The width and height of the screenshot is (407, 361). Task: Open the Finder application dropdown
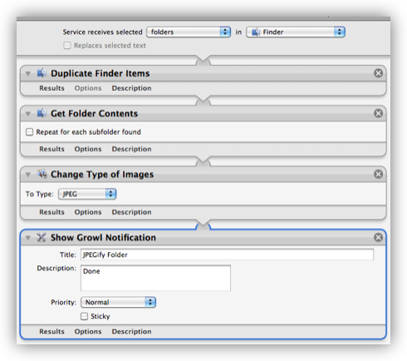(x=296, y=32)
